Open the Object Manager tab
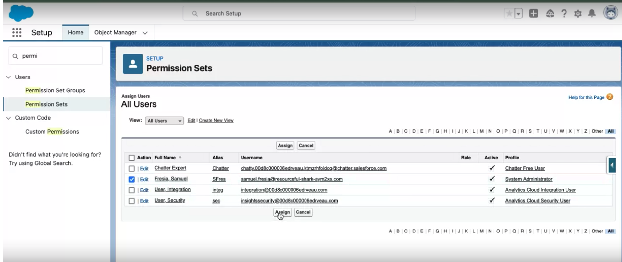Viewport: 622px width, 262px height. click(x=115, y=32)
